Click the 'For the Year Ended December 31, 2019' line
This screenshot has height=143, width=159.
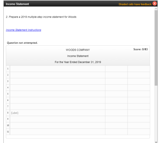(x=78, y=62)
